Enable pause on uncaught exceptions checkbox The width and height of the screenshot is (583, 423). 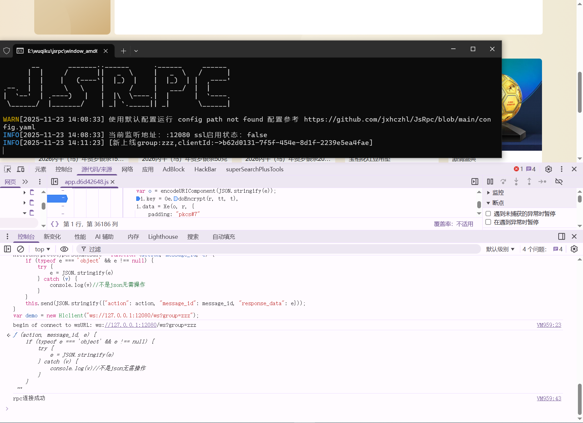pos(488,214)
